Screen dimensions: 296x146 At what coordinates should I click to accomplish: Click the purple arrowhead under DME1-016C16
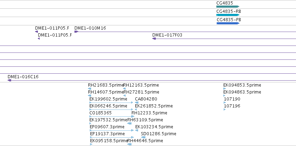(x=9, y=80)
